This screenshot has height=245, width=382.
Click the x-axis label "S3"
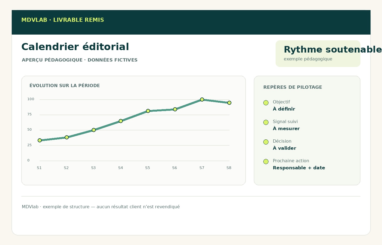tap(93, 168)
